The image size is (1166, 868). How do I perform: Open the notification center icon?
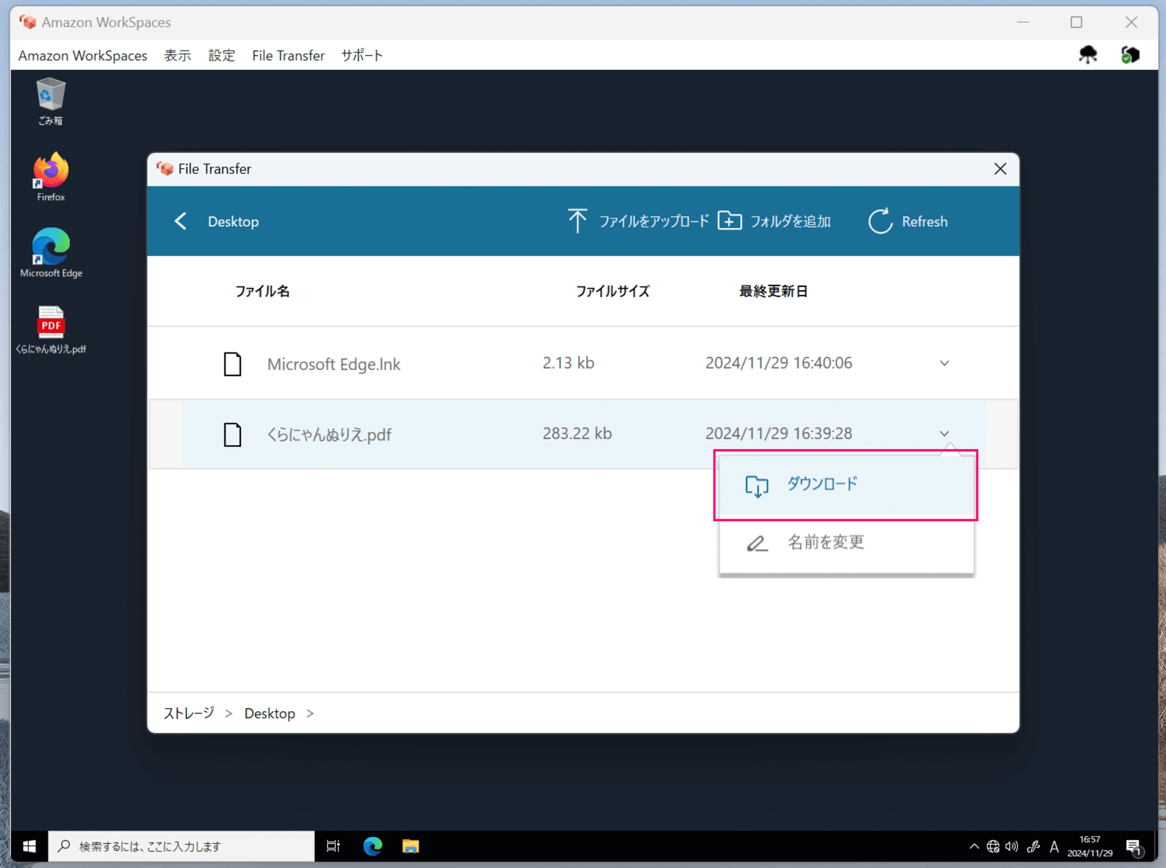point(1134,847)
